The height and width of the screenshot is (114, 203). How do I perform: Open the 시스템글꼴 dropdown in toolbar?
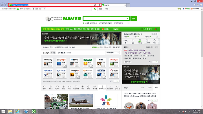pos(37,9)
